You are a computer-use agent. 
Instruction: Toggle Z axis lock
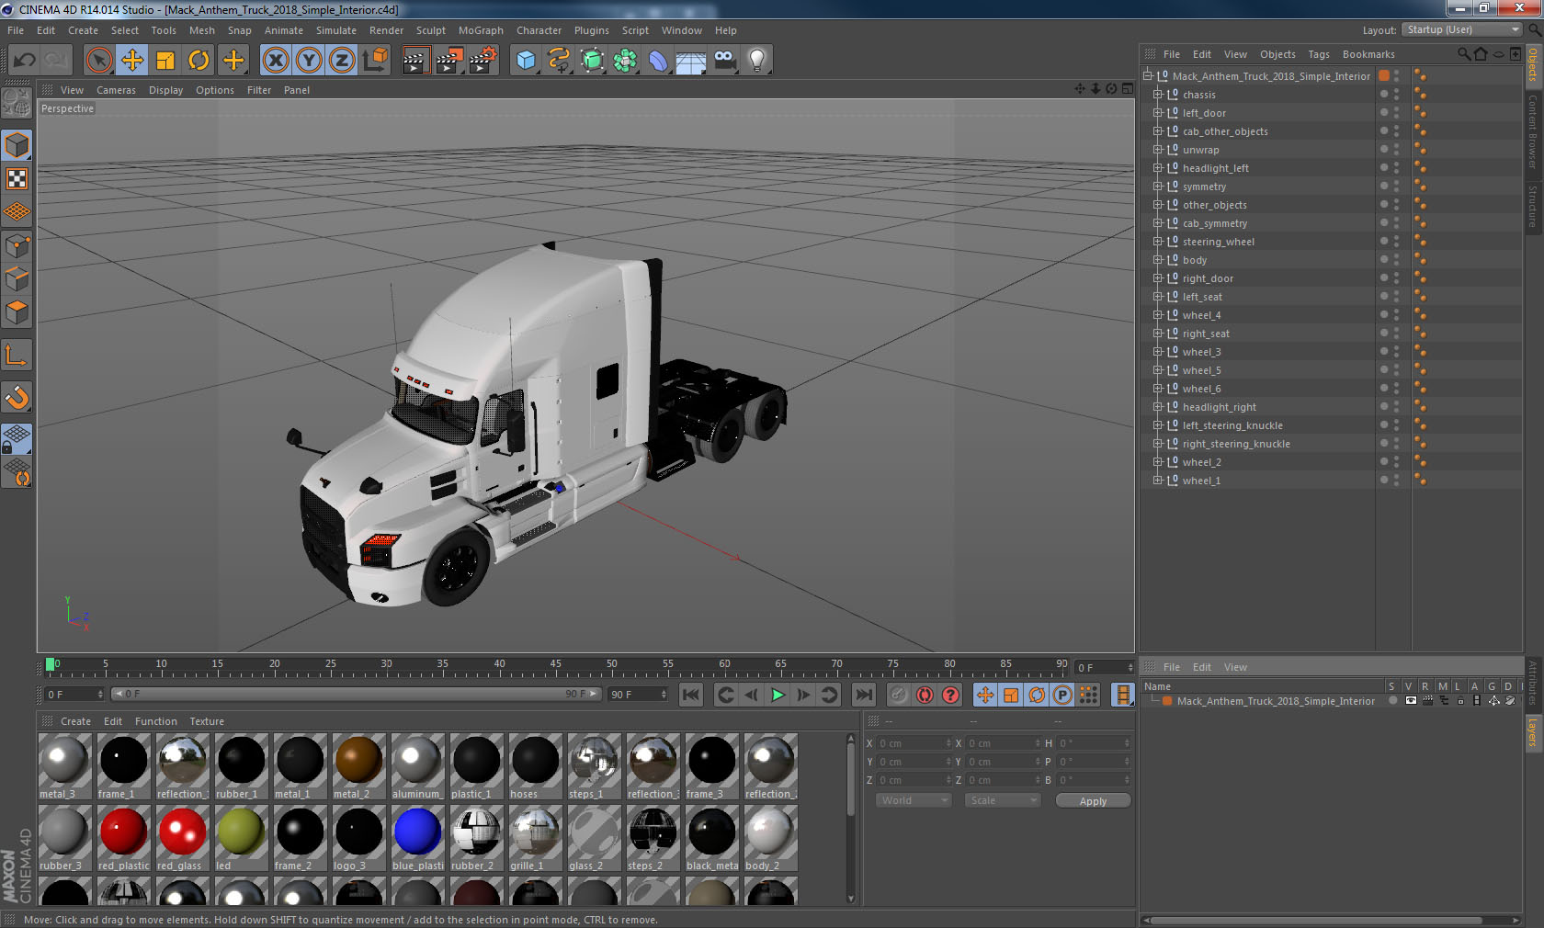[x=342, y=61]
